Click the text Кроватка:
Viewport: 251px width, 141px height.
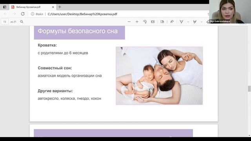click(x=47, y=45)
